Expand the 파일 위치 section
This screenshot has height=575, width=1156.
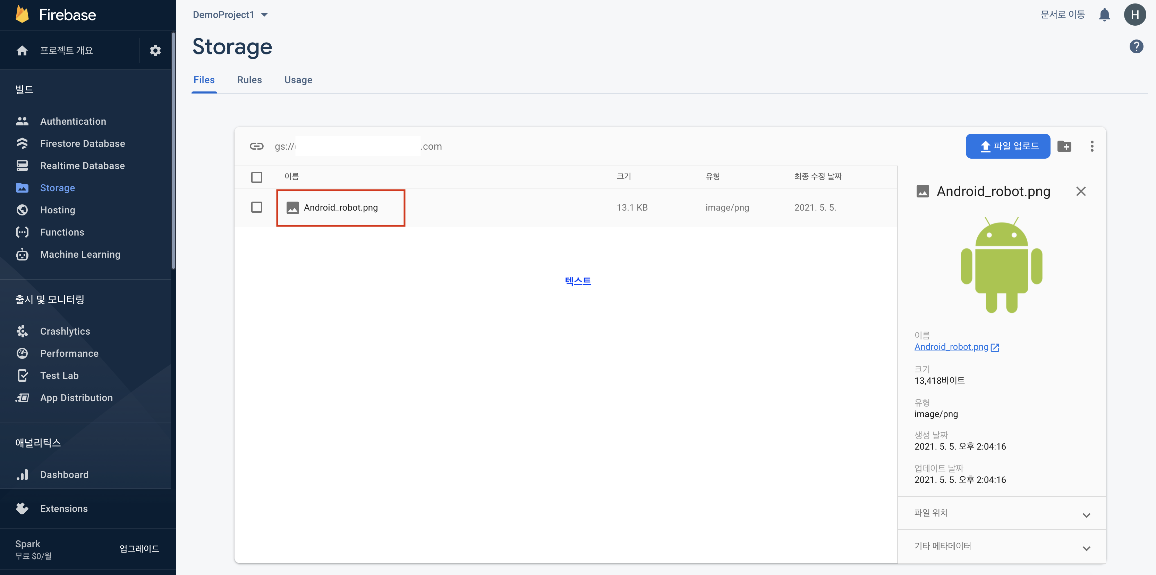tap(1001, 513)
